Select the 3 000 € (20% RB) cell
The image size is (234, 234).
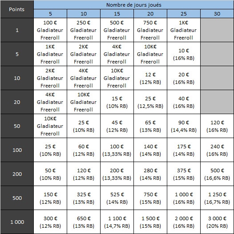coord(217,222)
